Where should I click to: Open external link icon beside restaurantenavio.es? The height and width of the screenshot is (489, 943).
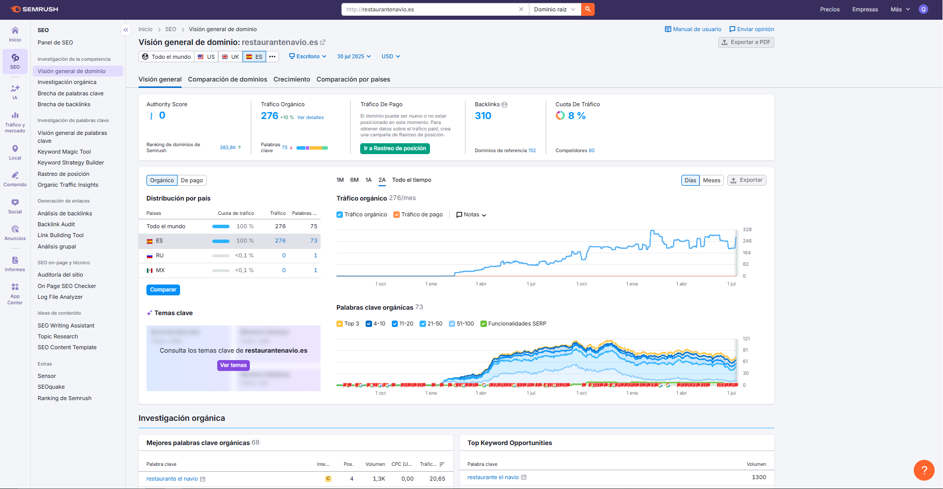323,42
